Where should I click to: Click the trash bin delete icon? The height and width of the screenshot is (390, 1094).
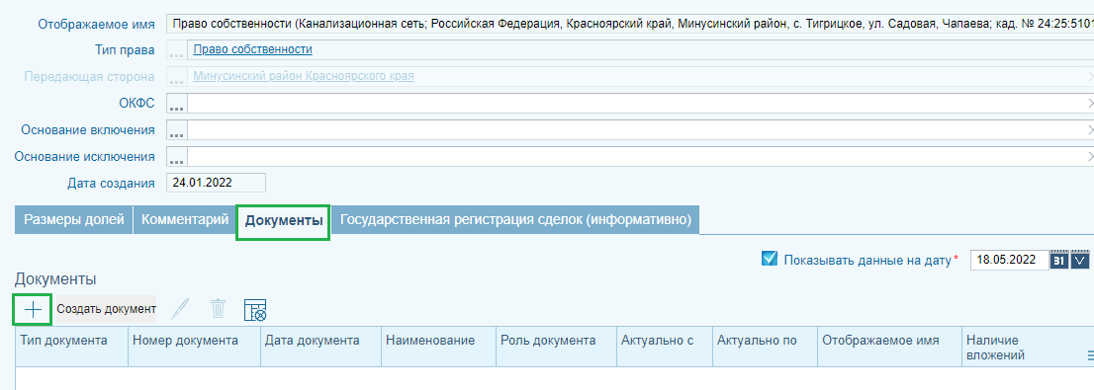coord(219,308)
